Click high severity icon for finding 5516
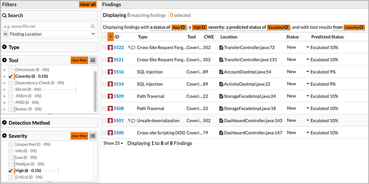 point(110,72)
